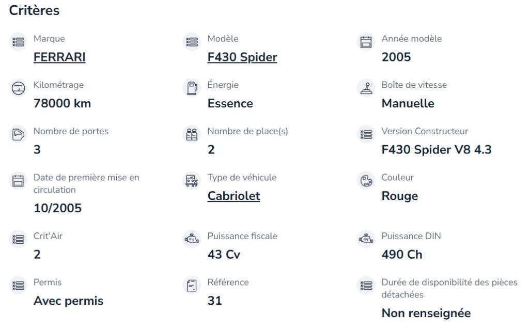The height and width of the screenshot is (329, 529).
Task: Click the engine icon for Puissance DIN
Action: (366, 240)
